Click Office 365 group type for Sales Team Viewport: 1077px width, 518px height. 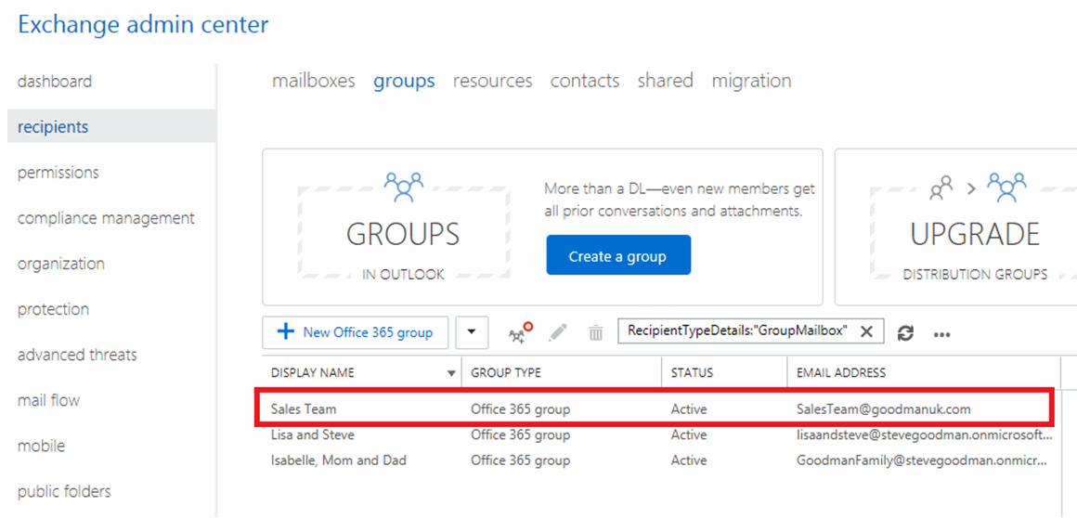(x=520, y=408)
